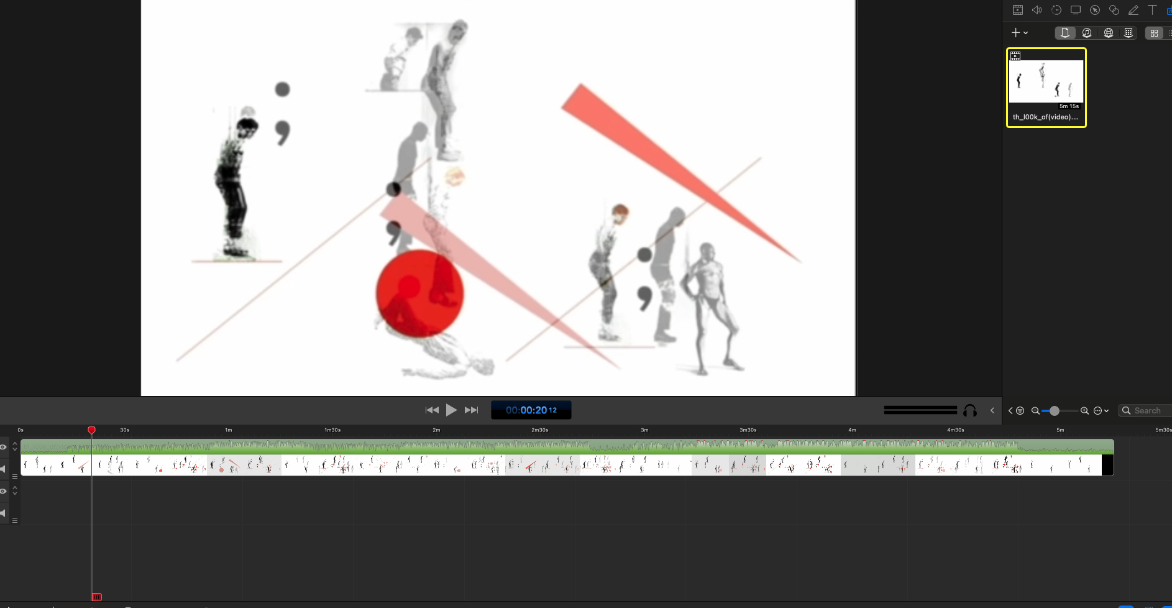Click the media library Search field
This screenshot has height=608, width=1172.
click(1145, 410)
